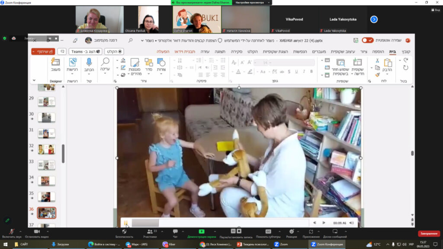Toggle the Record button in PowerPoint
The width and height of the screenshot is (443, 249).
114,51
